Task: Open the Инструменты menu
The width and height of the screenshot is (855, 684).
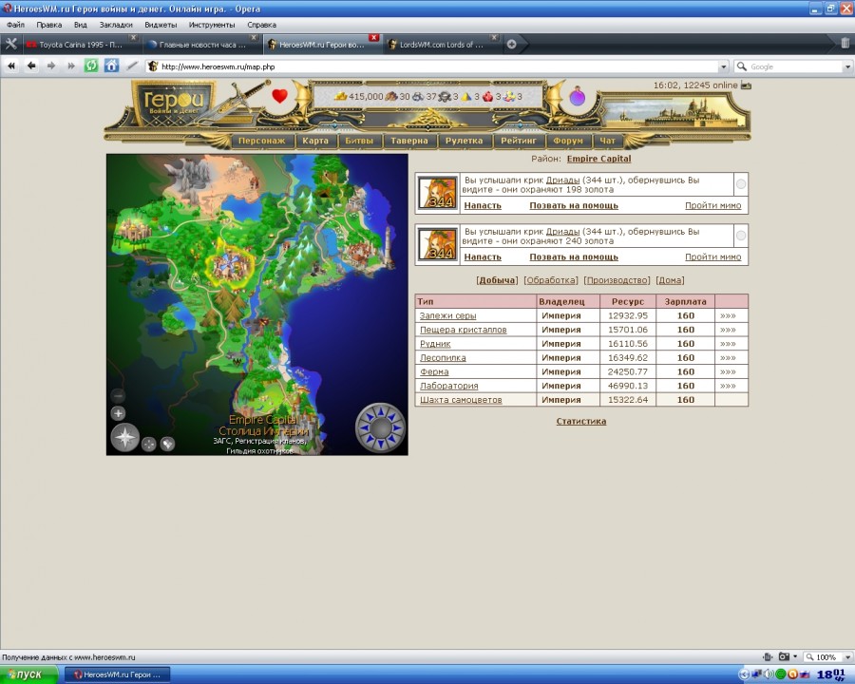Action: (212, 25)
